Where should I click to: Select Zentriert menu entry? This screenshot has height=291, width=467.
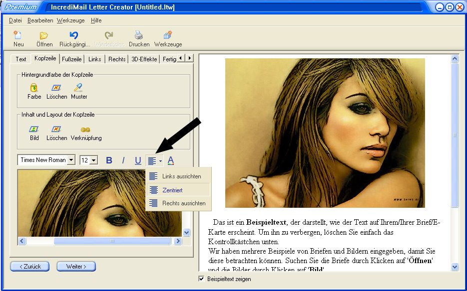(x=178, y=190)
